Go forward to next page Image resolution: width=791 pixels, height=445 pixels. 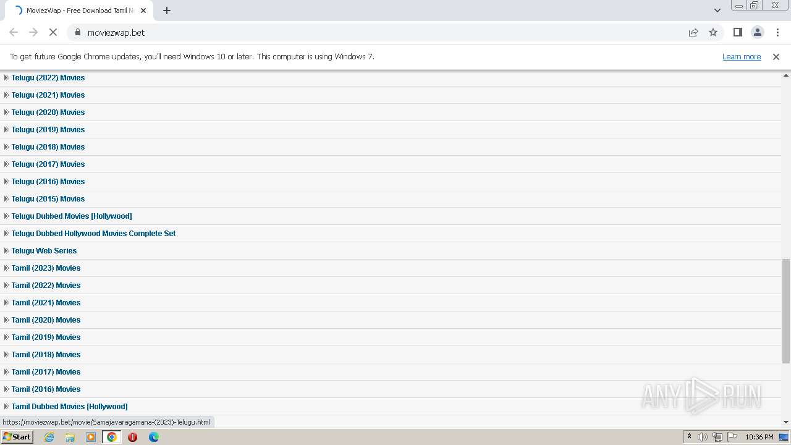coord(33,32)
